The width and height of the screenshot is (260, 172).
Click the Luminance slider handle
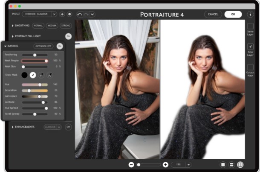tap(39, 96)
